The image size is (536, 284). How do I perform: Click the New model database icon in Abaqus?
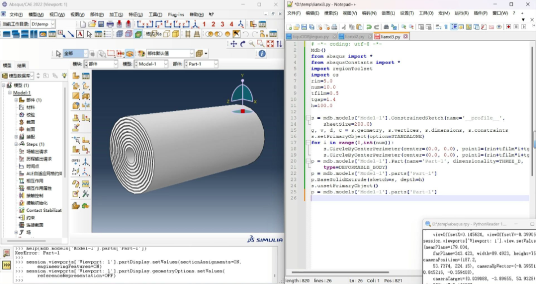tap(83, 24)
